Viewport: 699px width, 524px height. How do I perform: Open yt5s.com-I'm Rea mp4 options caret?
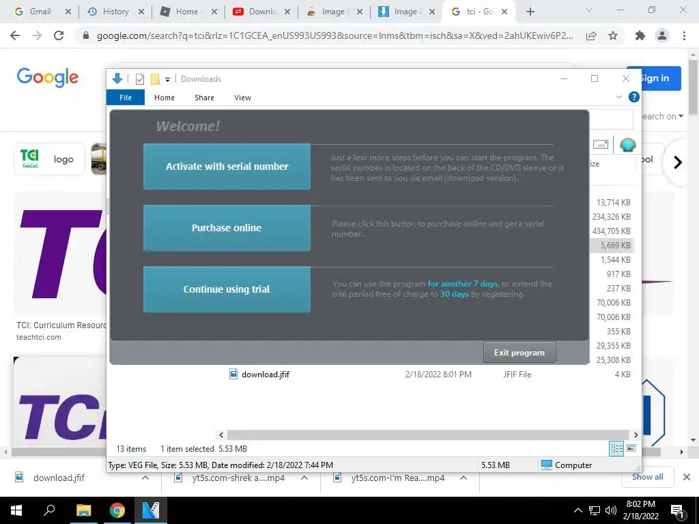point(463,478)
